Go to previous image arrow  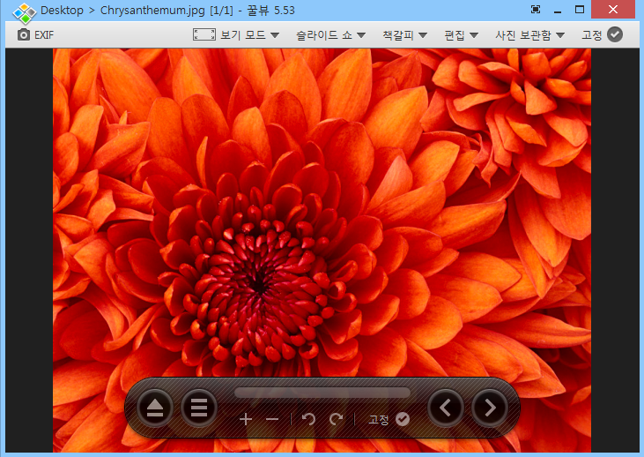(446, 408)
